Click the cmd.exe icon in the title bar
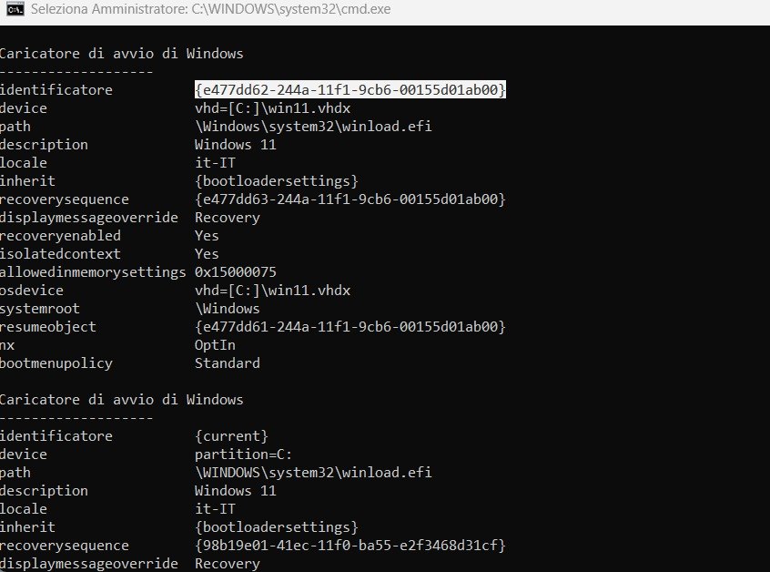 coord(14,9)
